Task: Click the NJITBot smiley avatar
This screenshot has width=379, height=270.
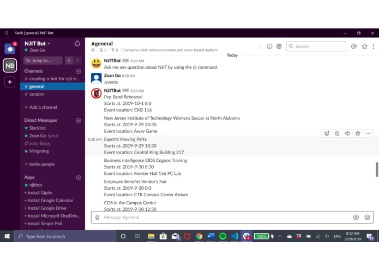Action: [96, 63]
